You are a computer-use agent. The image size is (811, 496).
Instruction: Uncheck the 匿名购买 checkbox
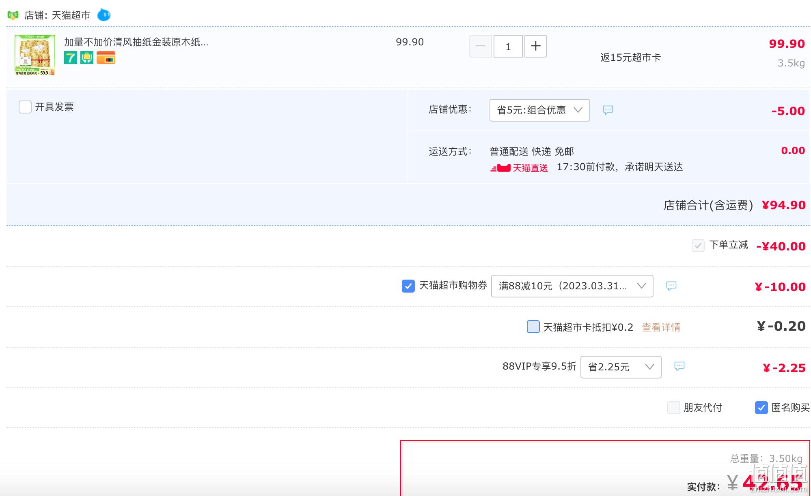pos(761,408)
